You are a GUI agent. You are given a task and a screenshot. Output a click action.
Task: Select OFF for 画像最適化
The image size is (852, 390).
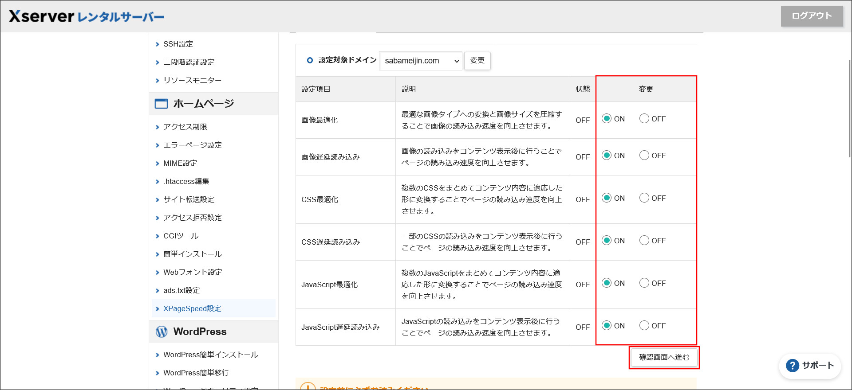click(x=644, y=118)
